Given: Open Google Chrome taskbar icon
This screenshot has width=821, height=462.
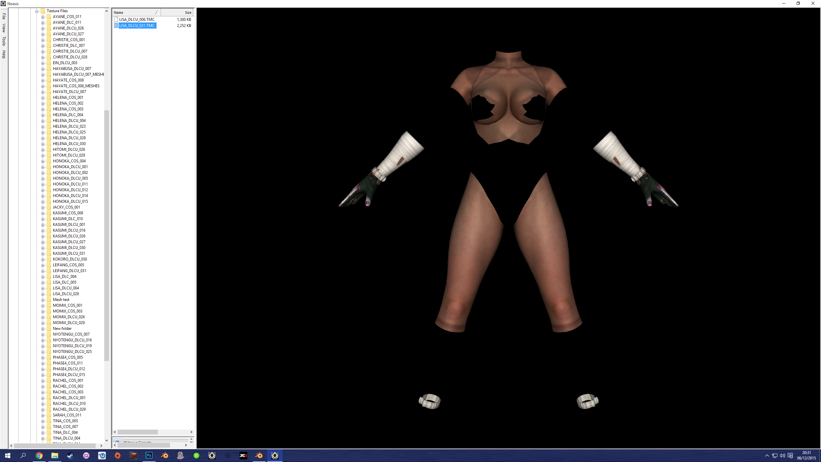Looking at the screenshot, I should click(x=39, y=455).
